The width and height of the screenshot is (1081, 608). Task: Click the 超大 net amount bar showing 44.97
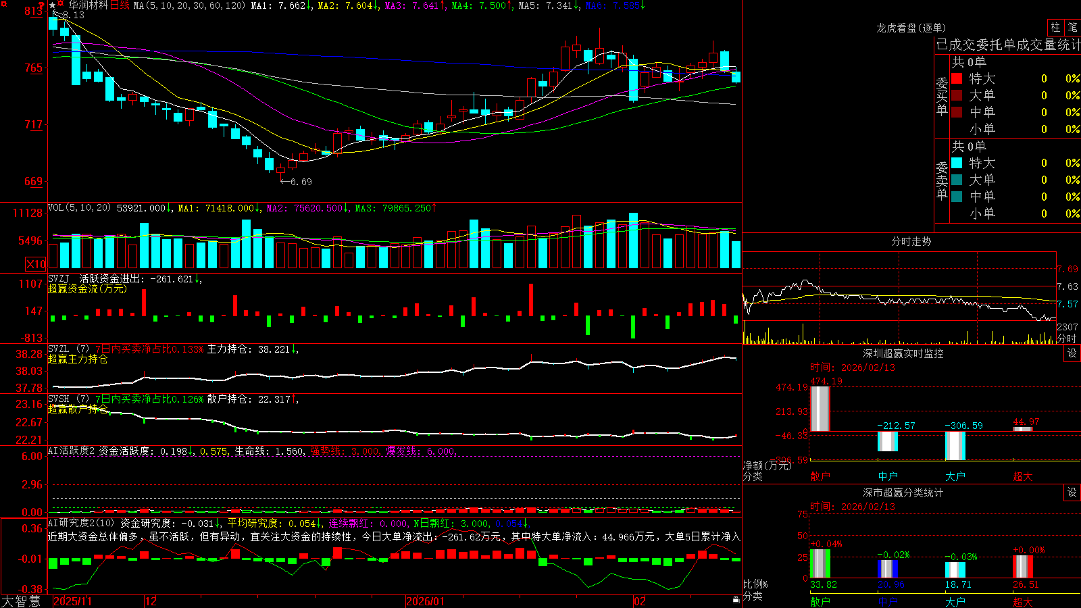point(1023,429)
